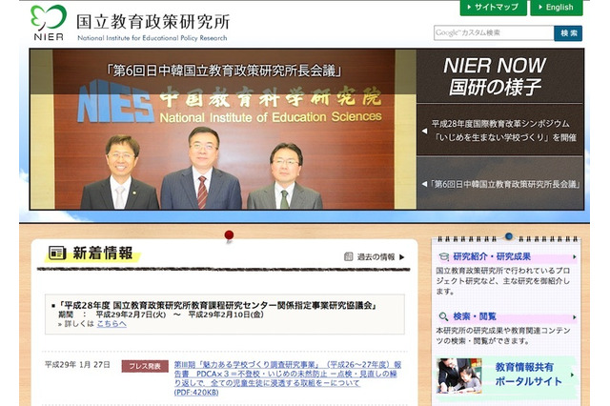This screenshot has height=406, width=610.
Task: Click the NIER butterfly logo
Action: (49, 23)
